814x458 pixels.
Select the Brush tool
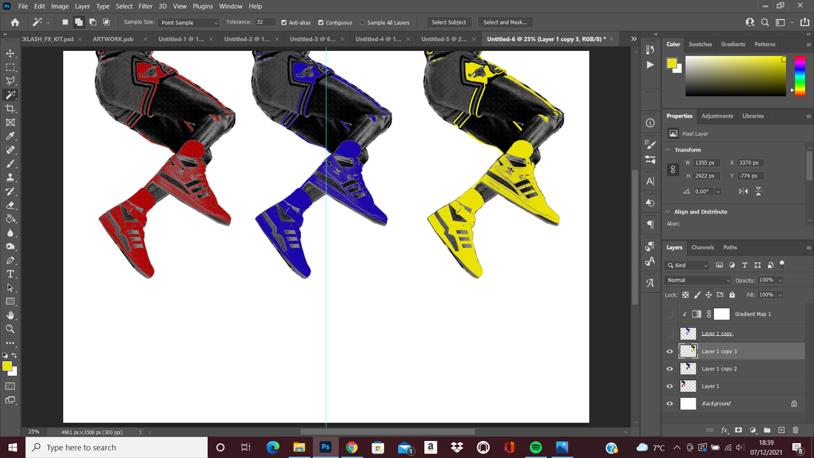[x=10, y=164]
